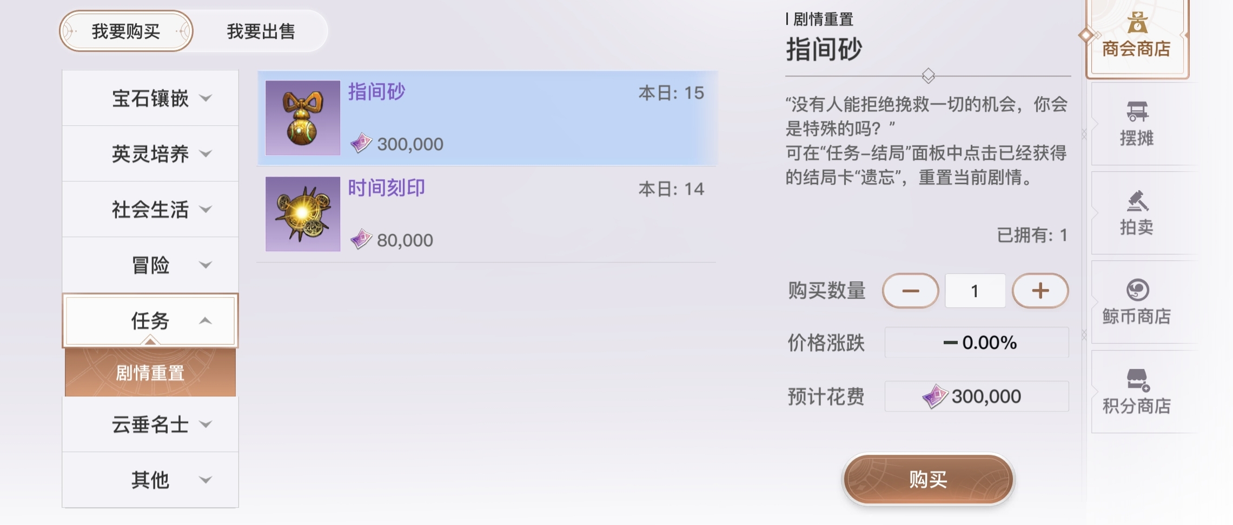Open the 摆摊 stall icon
The width and height of the screenshot is (1233, 525).
pos(1137,111)
